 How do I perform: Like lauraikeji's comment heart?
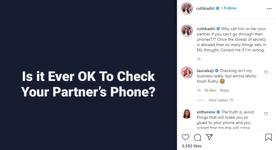coord(266,72)
